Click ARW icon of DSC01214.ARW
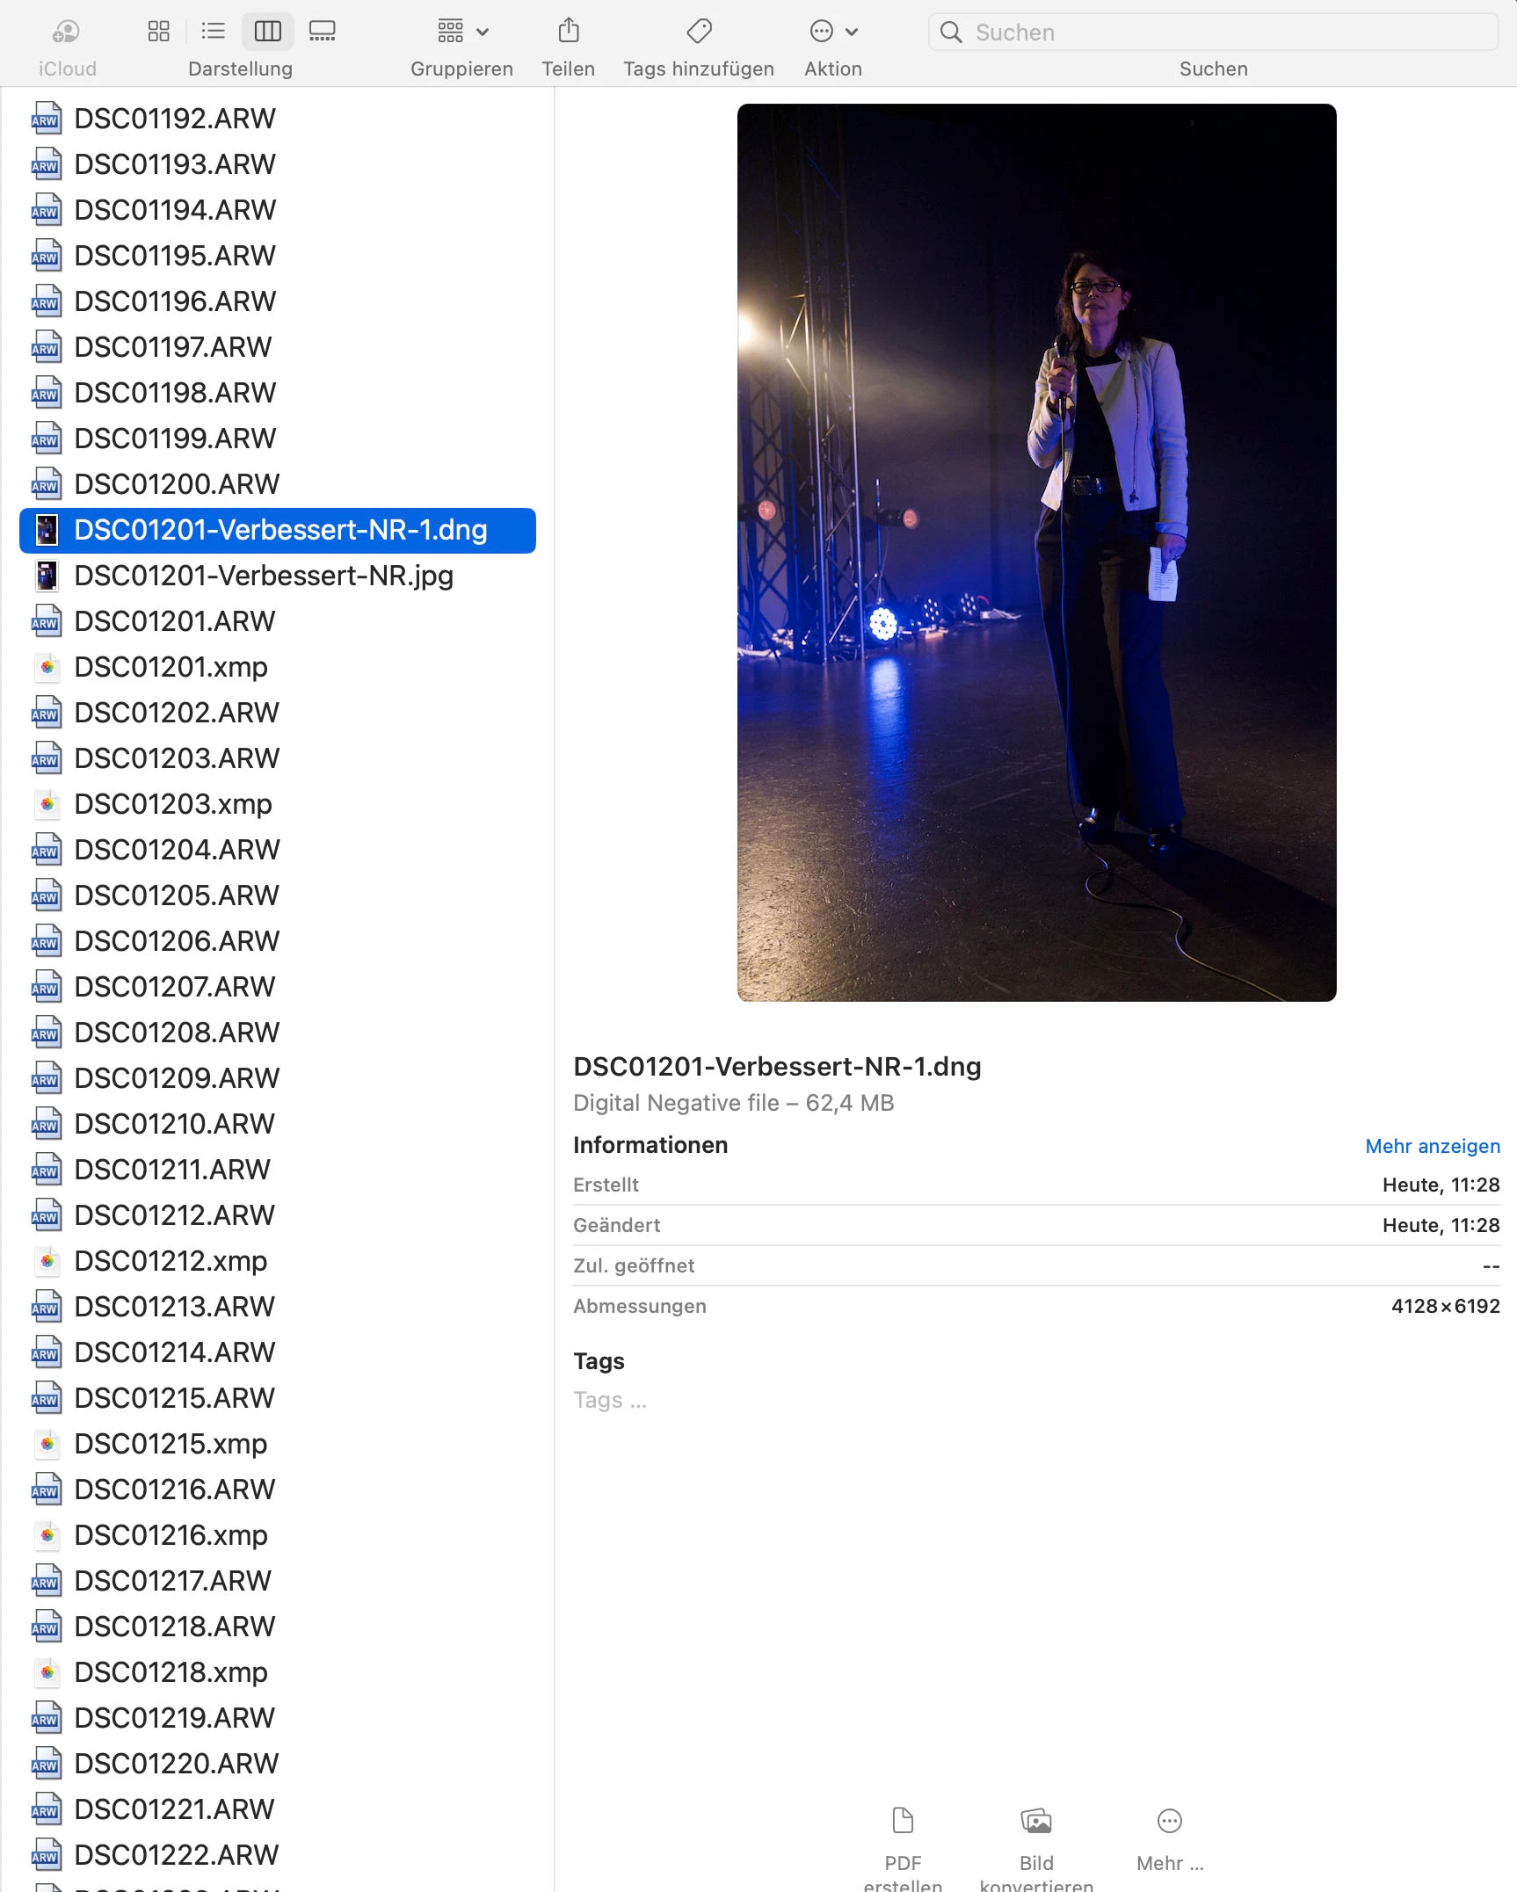1517x1892 pixels. coord(47,1352)
